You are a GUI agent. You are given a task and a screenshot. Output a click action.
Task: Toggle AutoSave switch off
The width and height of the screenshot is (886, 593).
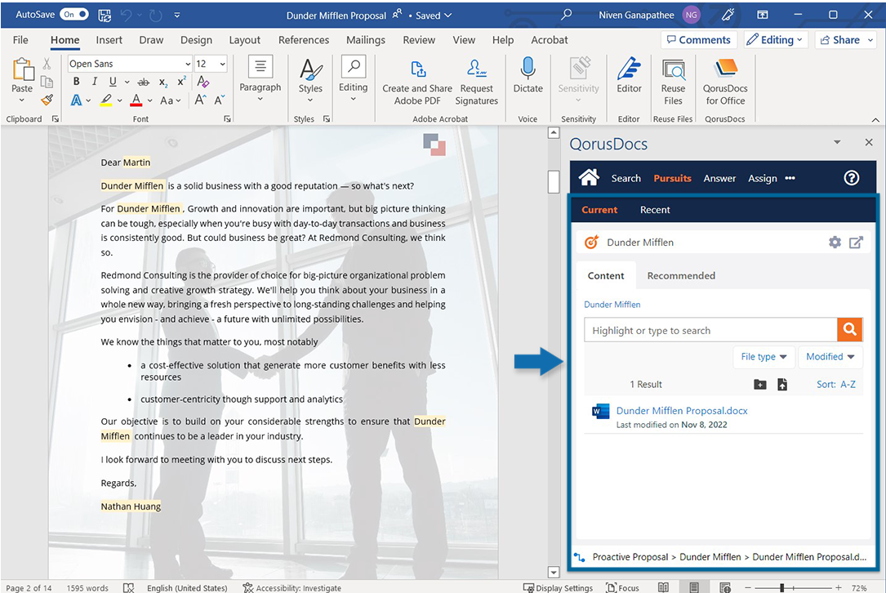point(74,15)
